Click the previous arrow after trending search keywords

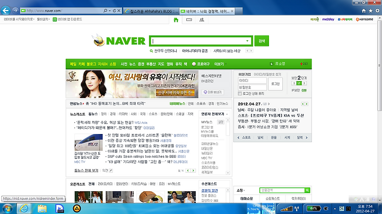coord(247,51)
